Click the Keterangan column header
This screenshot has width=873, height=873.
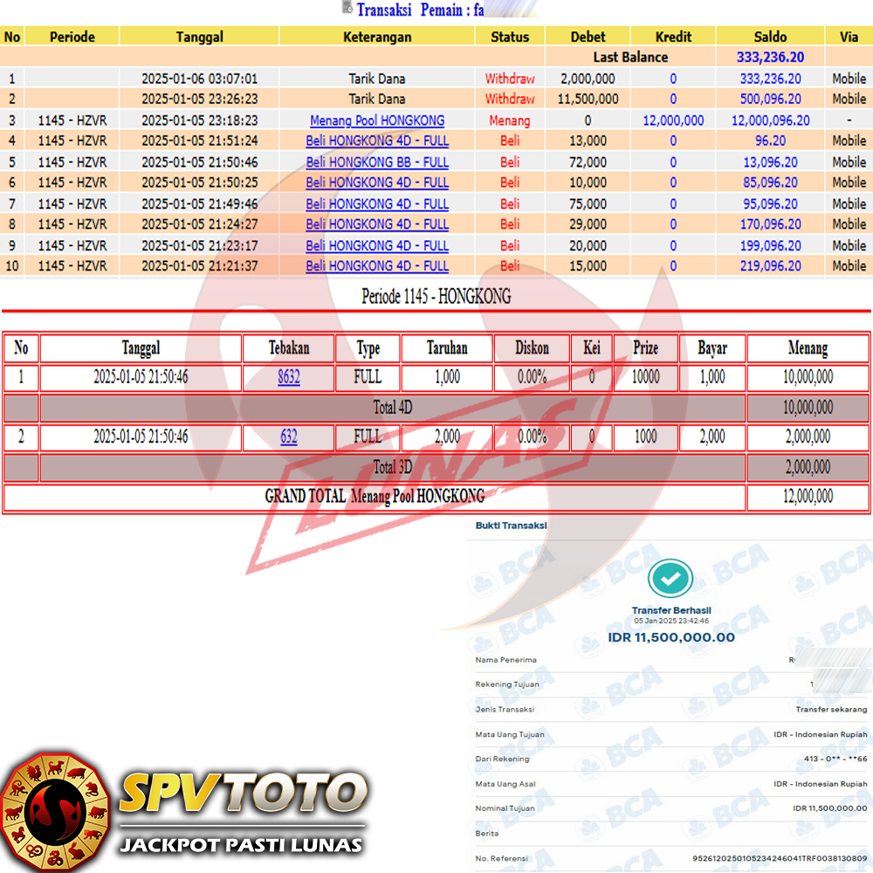[x=377, y=37]
